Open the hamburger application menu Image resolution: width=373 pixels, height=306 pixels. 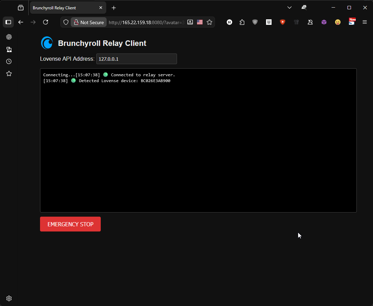point(365,22)
